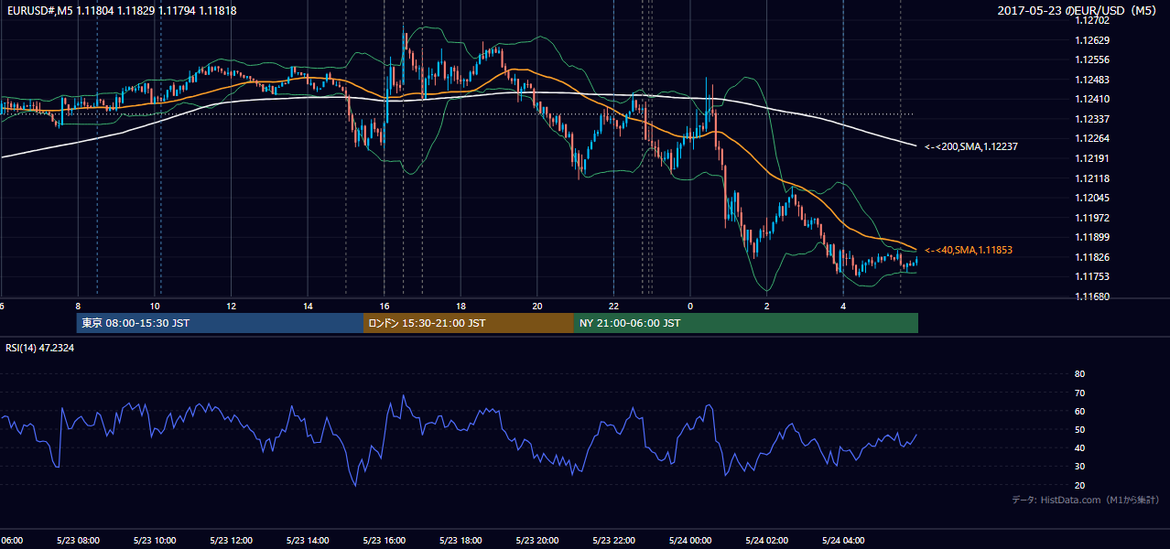Click the 5/23 18:00 time label
This screenshot has height=549, width=1170.
460,540
